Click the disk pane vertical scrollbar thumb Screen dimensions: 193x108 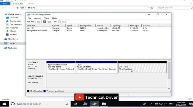[x=169, y=70]
